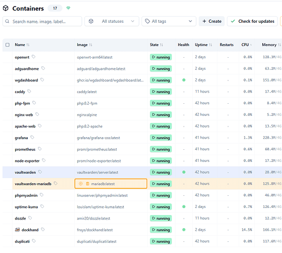Click the 1.3% CPU value for grafana
Viewport: 282px width, 253px height.
(248, 138)
